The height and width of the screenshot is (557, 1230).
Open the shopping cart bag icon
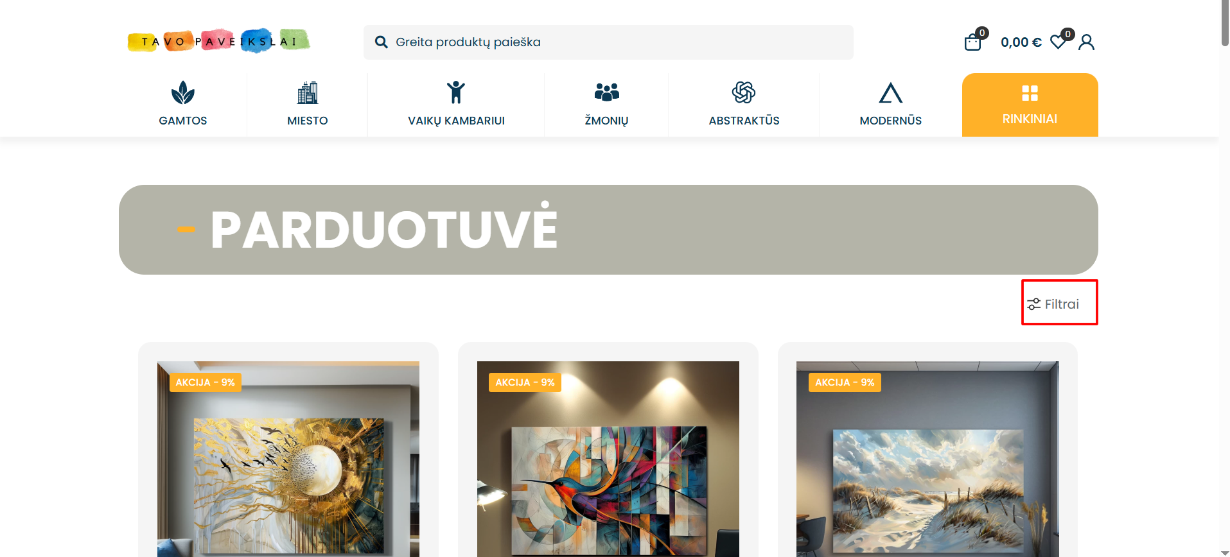[973, 42]
